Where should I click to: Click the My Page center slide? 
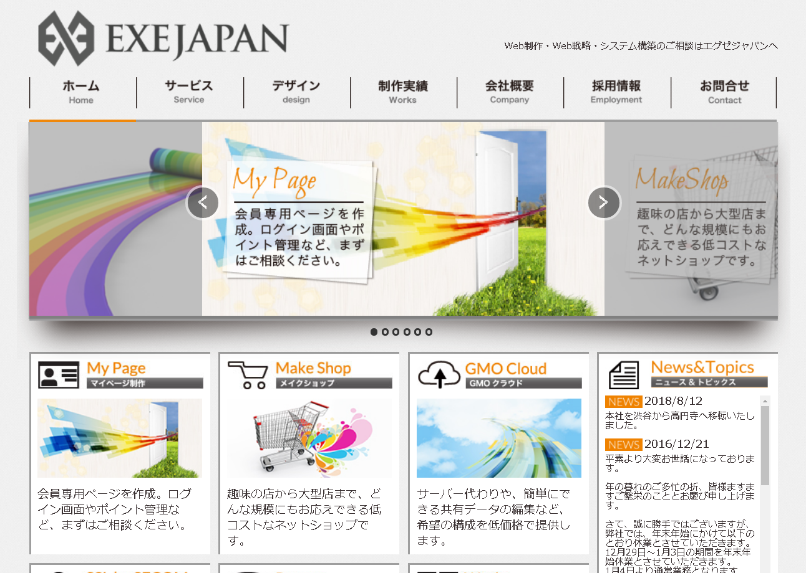click(x=403, y=219)
